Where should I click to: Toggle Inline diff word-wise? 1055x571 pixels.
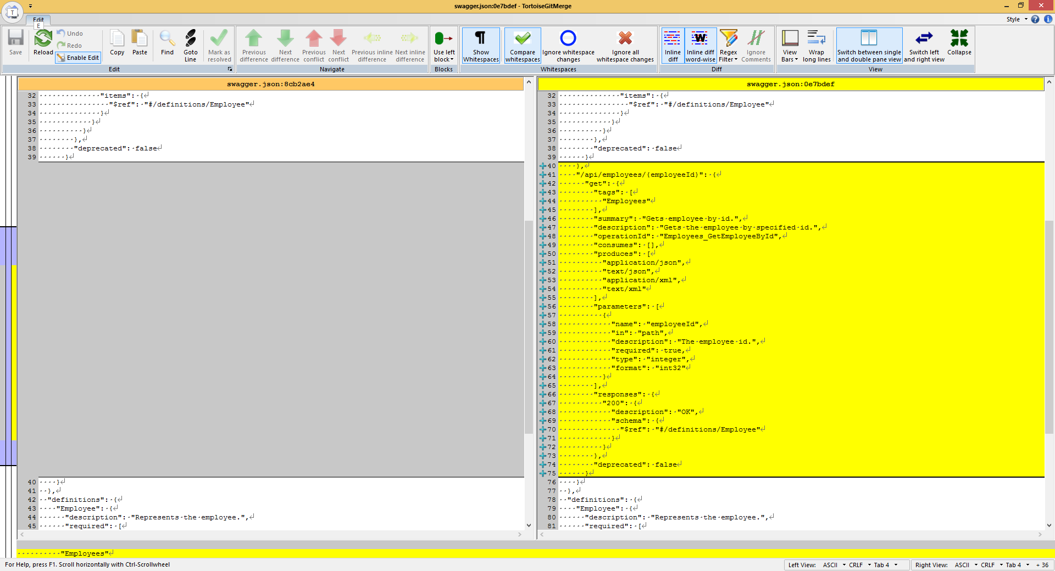(x=701, y=46)
